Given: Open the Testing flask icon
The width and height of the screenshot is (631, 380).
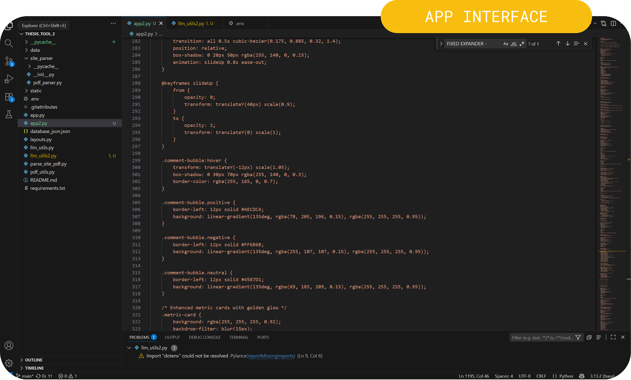Looking at the screenshot, I should 9,114.
